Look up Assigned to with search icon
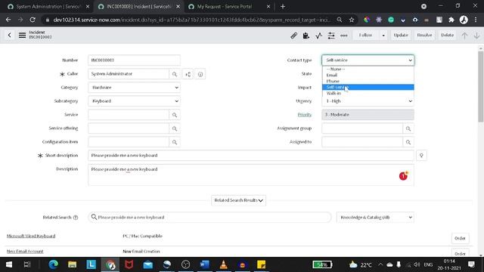484x272 pixels. [x=408, y=142]
